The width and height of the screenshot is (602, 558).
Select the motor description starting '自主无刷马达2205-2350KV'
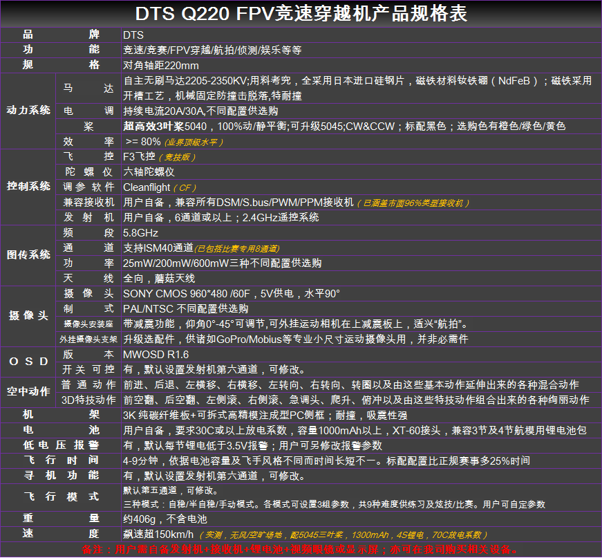coord(357,88)
